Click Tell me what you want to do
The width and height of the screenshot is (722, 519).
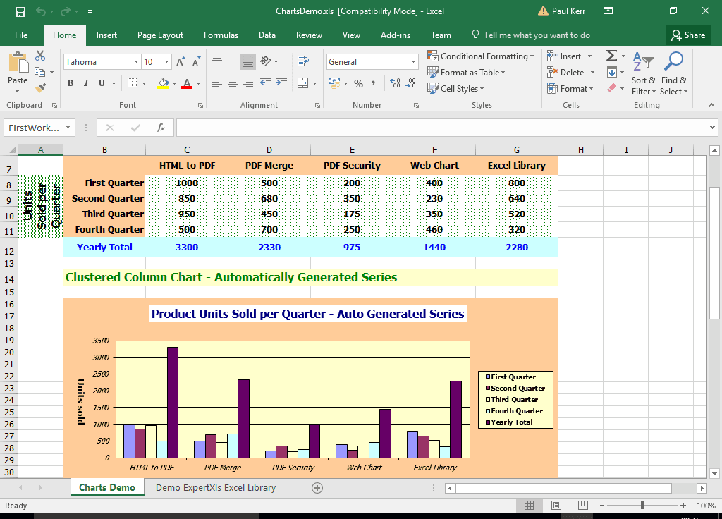pyautogui.click(x=530, y=35)
